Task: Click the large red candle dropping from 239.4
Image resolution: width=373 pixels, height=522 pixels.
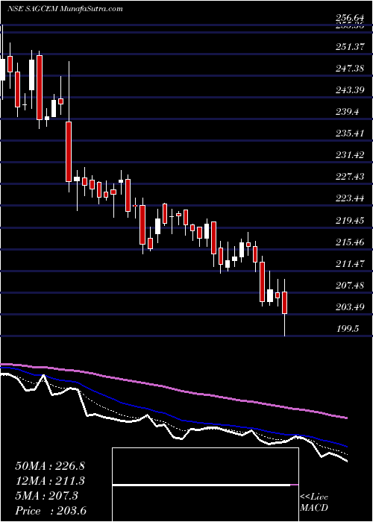Action: (x=69, y=151)
